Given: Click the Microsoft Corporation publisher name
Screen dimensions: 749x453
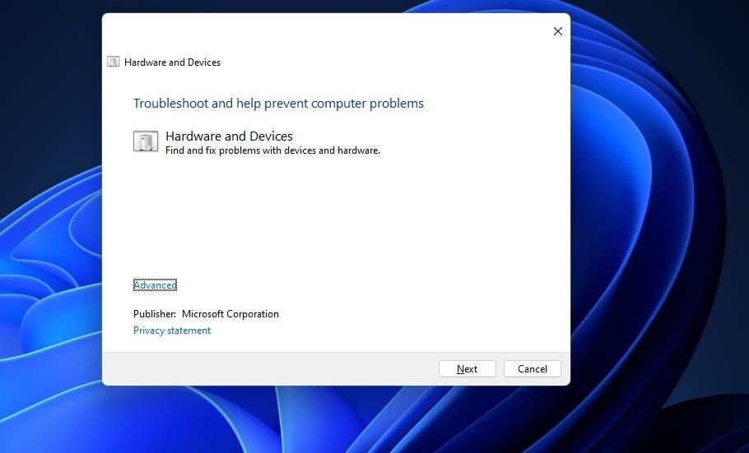Looking at the screenshot, I should (x=230, y=313).
